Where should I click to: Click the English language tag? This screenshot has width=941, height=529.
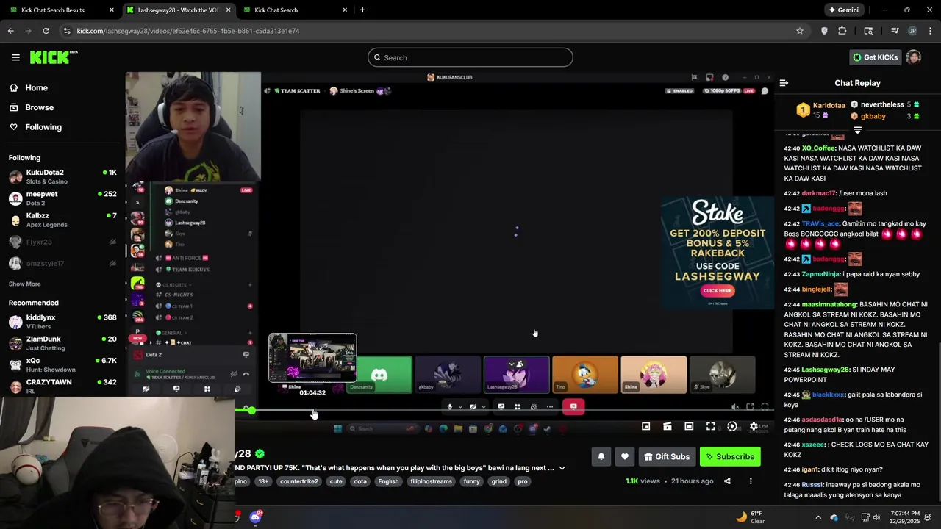388,482
